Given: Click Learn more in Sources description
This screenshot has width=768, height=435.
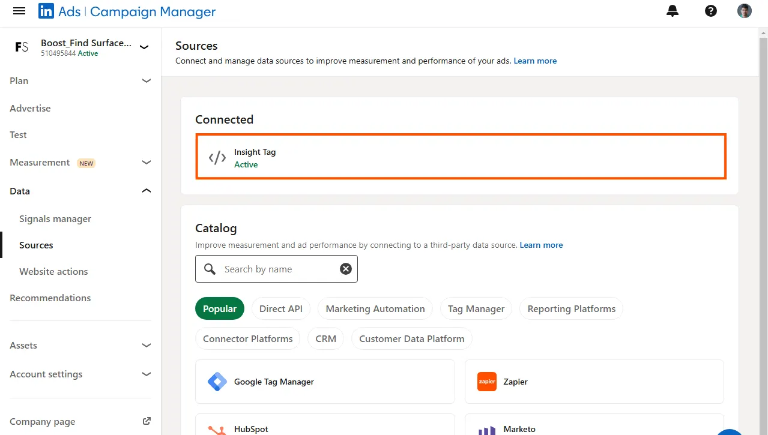Looking at the screenshot, I should [535, 61].
